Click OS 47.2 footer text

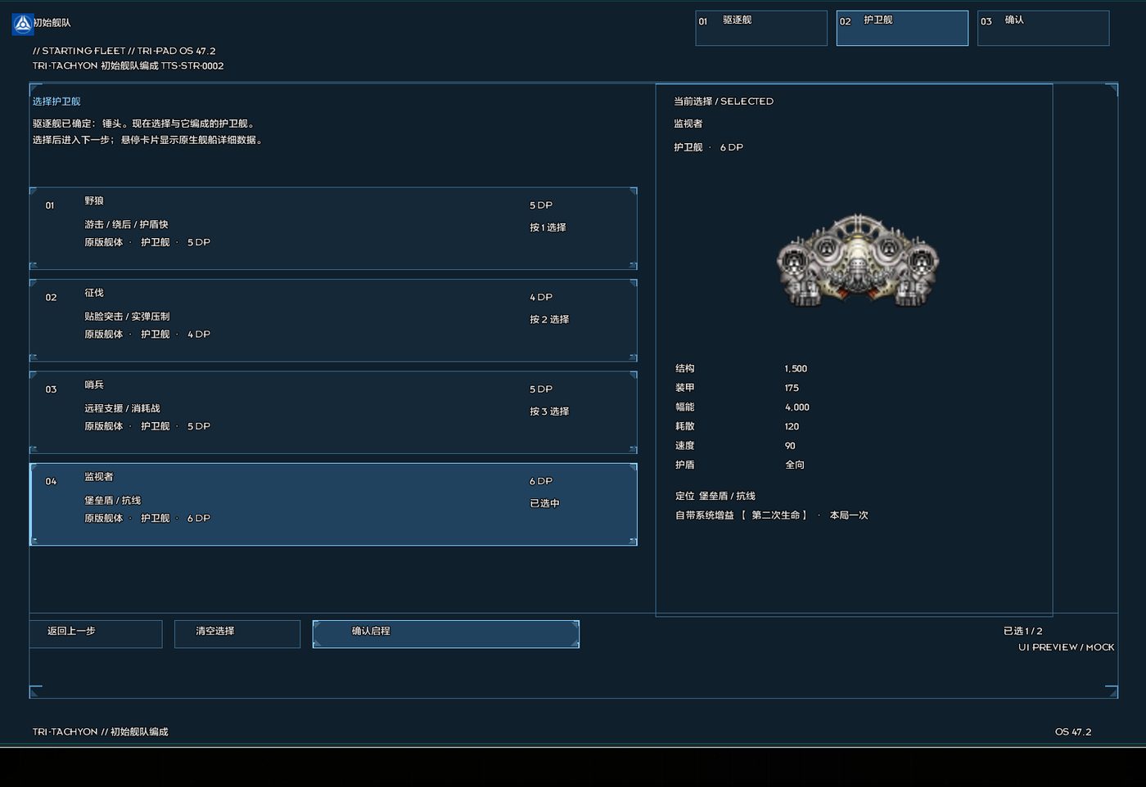[1073, 732]
